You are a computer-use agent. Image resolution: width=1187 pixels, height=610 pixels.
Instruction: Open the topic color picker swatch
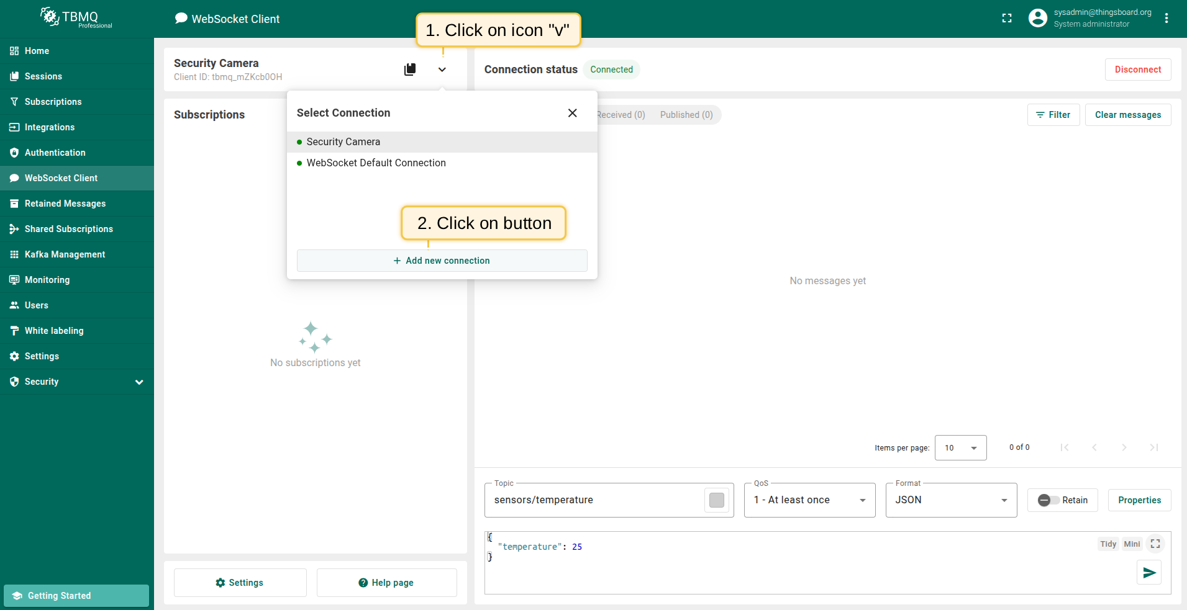click(716, 500)
